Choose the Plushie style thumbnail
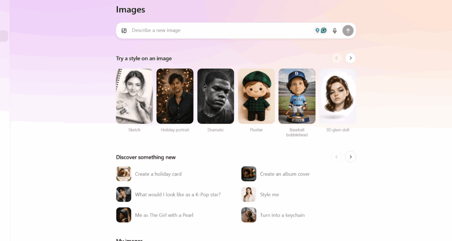Viewport: 452px width, 241px height. 256,96
